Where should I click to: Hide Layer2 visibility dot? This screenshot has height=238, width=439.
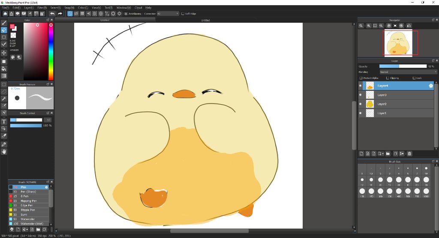(360, 104)
